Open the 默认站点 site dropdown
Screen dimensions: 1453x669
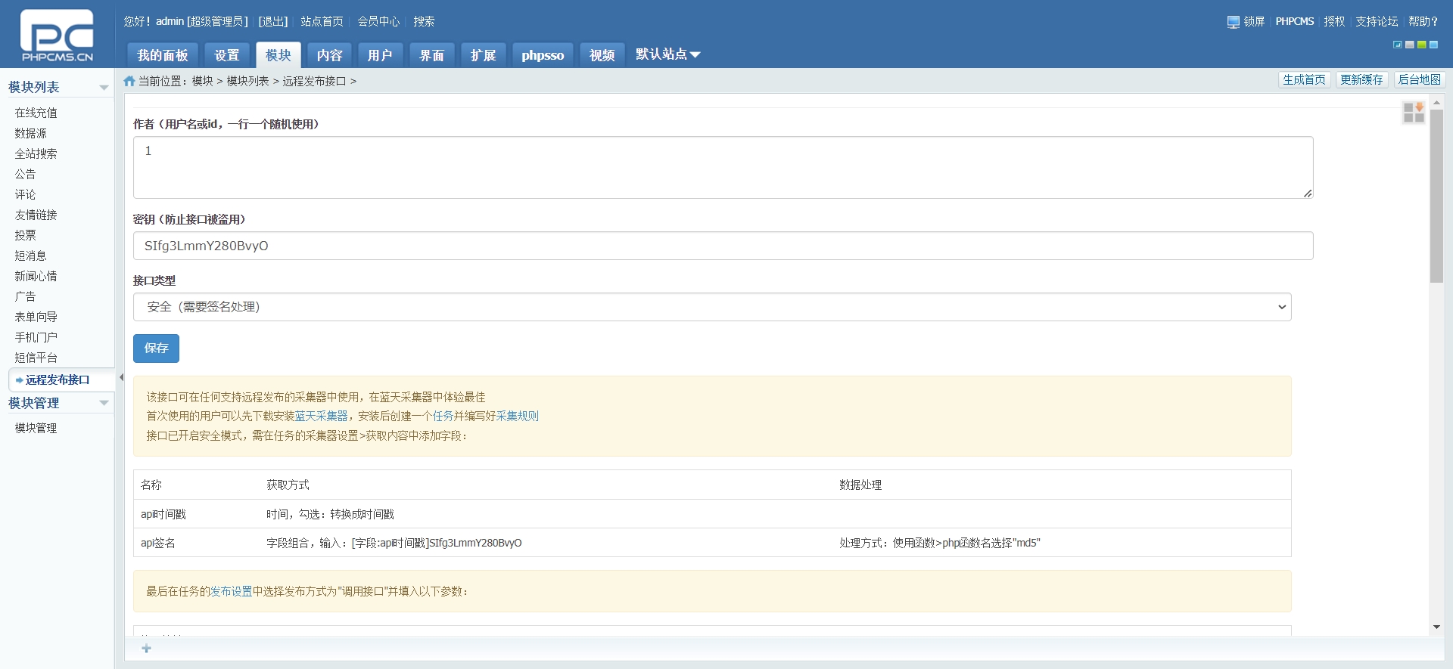(x=667, y=54)
